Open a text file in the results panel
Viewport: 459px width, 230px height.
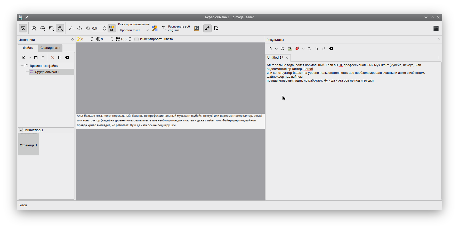tap(270, 49)
